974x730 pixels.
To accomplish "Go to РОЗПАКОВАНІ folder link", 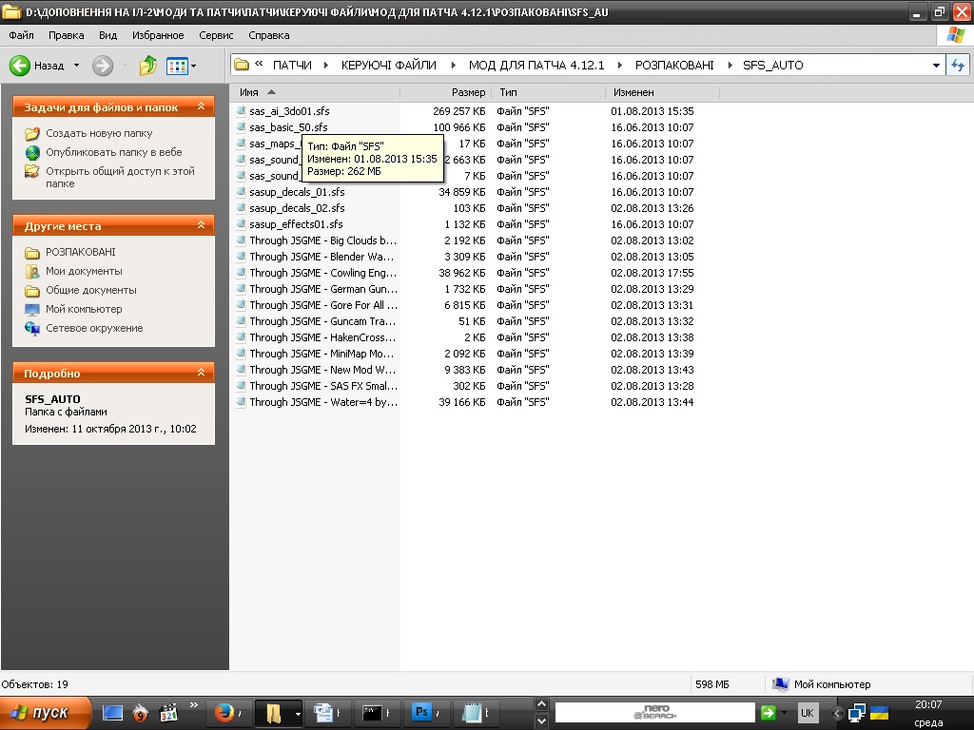I will point(81,252).
